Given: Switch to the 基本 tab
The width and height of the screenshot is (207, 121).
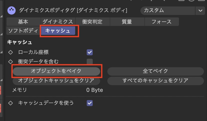Looking at the screenshot, I should pyautogui.click(x=23, y=22).
